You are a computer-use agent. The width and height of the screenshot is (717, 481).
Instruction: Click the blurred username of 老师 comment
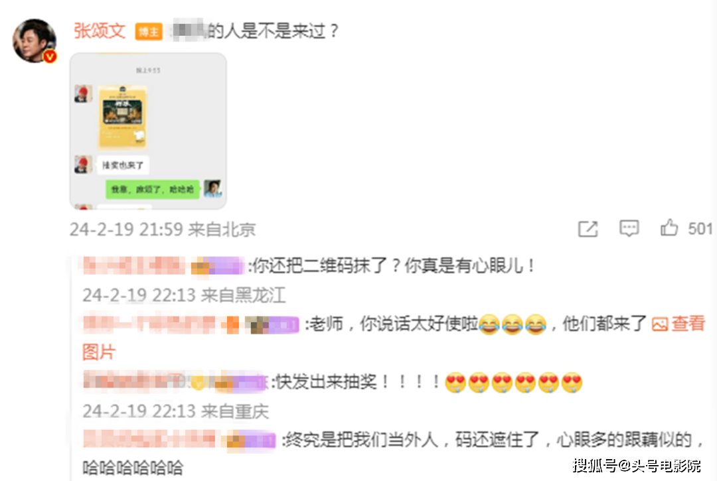tap(149, 324)
